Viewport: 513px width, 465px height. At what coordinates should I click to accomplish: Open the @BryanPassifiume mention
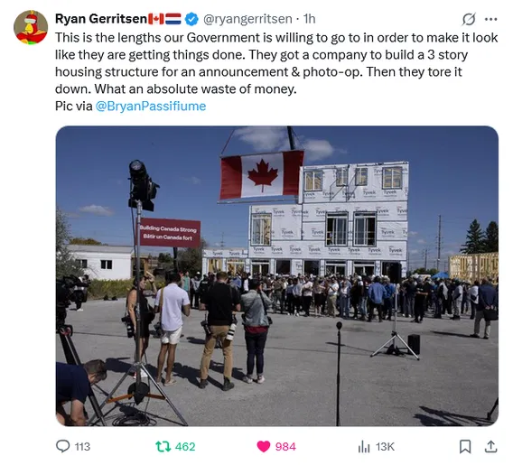click(151, 106)
